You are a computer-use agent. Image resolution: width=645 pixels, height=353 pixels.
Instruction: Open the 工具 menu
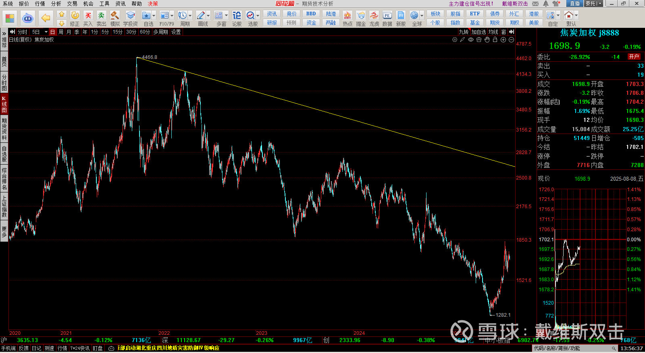(x=104, y=4)
